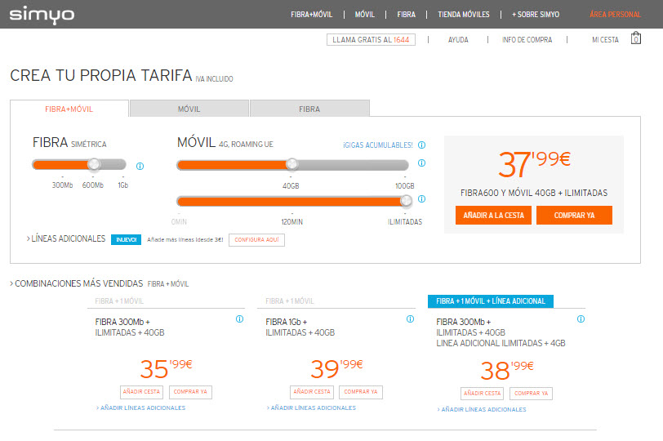The image size is (663, 441).
Task: Select 100GB on mobile data slider
Action: [x=405, y=186]
